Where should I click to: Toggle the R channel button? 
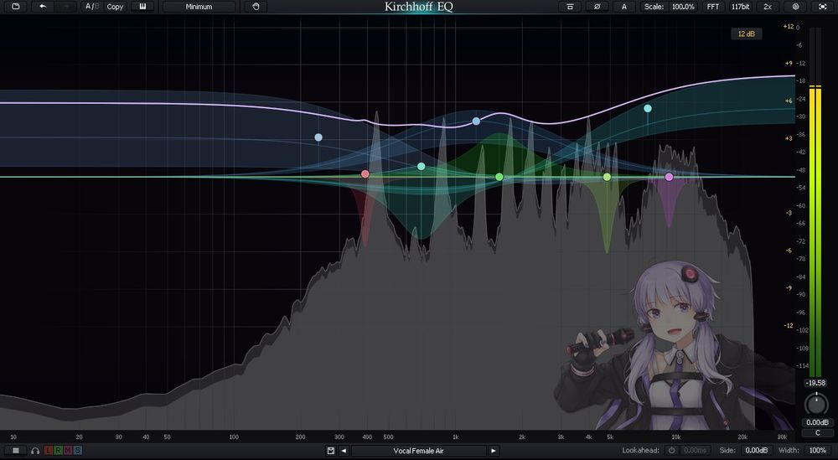59,451
